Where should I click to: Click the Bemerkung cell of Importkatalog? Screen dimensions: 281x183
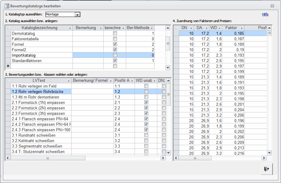click(x=88, y=55)
